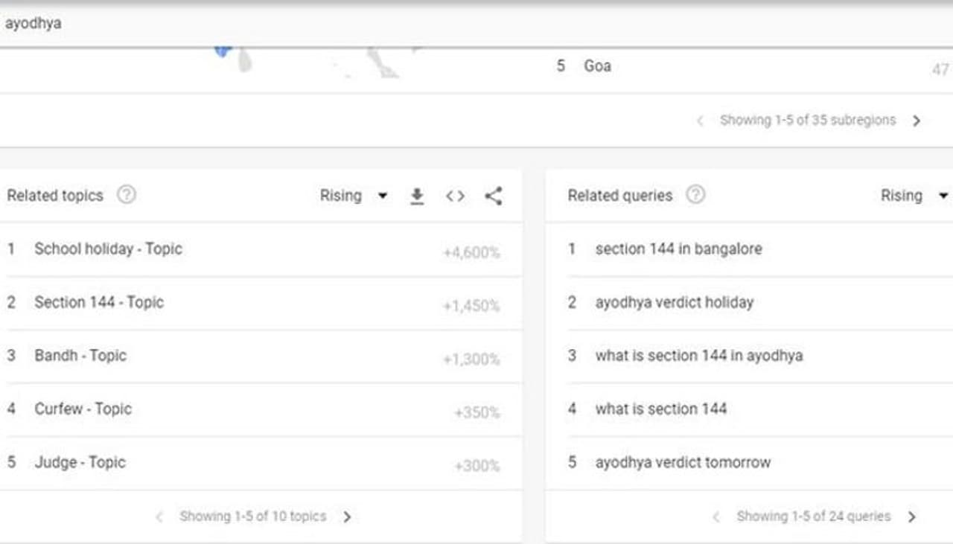Viewport: 953px width, 544px height.
Task: Open help icon beside Related topics
Action: (127, 195)
